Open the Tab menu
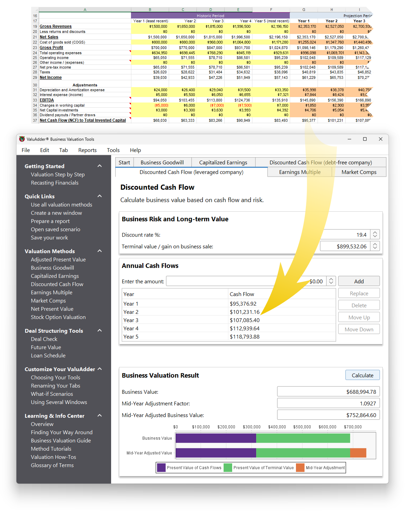 click(x=63, y=150)
